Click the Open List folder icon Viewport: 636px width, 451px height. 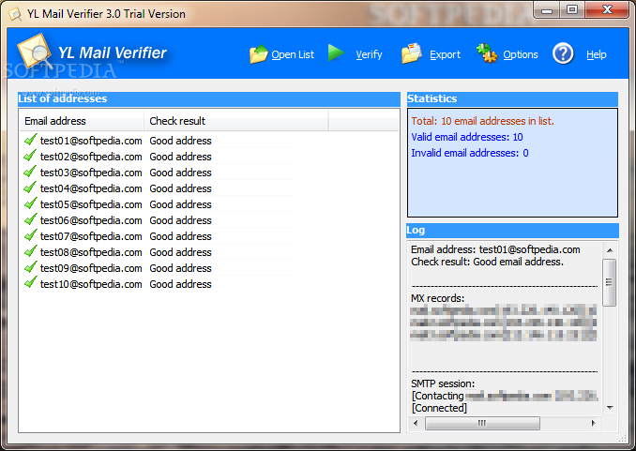(x=258, y=54)
